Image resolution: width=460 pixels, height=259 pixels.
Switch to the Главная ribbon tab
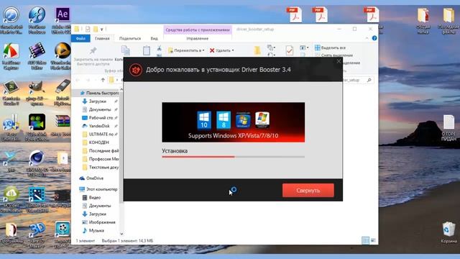[102, 38]
